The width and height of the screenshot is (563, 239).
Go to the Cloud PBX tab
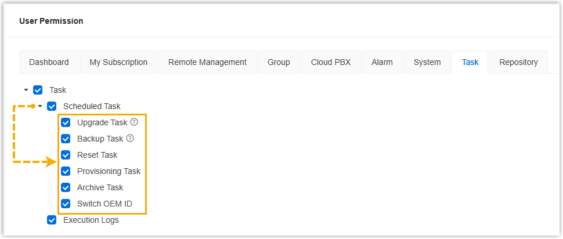[x=331, y=62]
